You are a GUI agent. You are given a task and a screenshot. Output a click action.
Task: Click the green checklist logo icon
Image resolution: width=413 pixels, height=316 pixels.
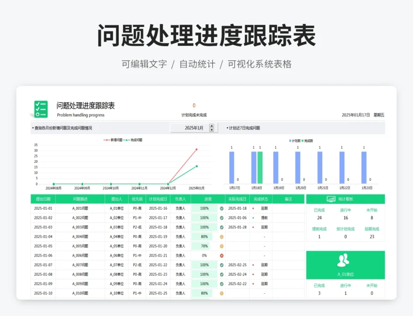[x=41, y=109]
